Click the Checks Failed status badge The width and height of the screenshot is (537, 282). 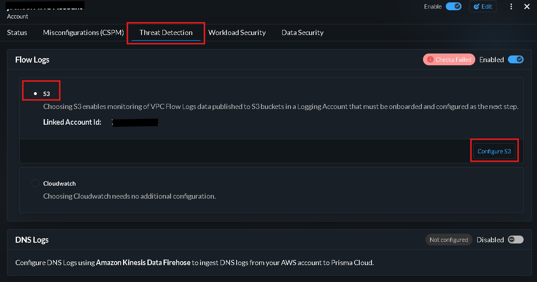(449, 60)
